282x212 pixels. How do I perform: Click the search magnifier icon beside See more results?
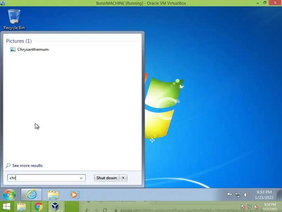tap(8, 165)
